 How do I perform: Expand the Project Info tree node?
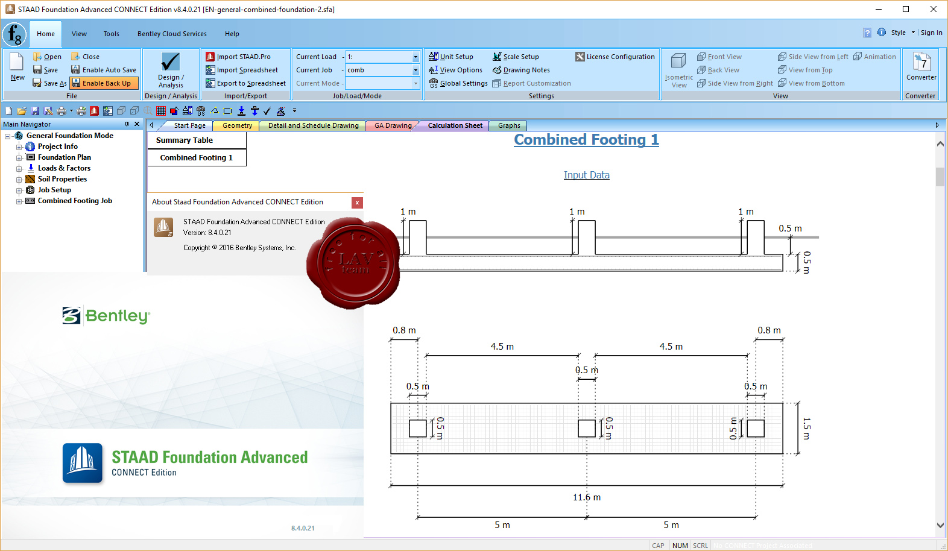19,147
